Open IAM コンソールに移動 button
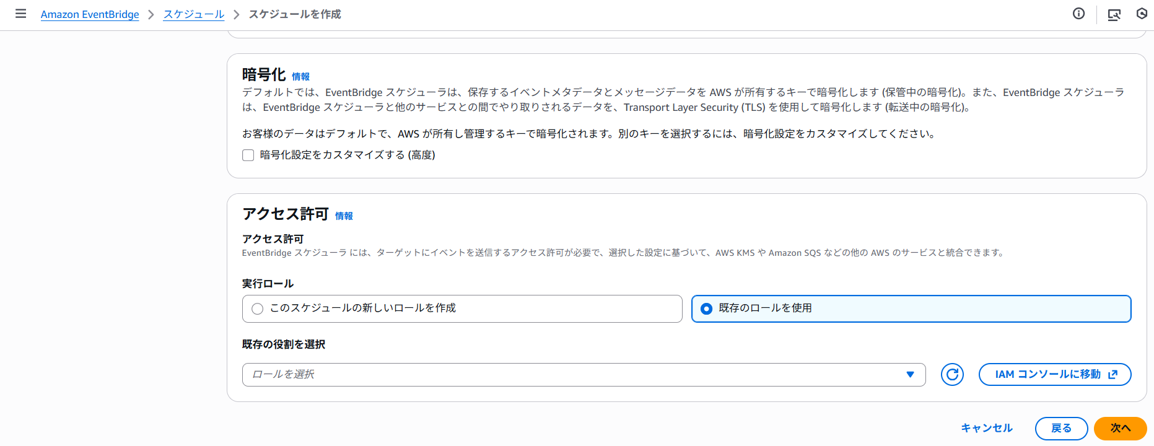This screenshot has height=446, width=1154. coord(1054,374)
